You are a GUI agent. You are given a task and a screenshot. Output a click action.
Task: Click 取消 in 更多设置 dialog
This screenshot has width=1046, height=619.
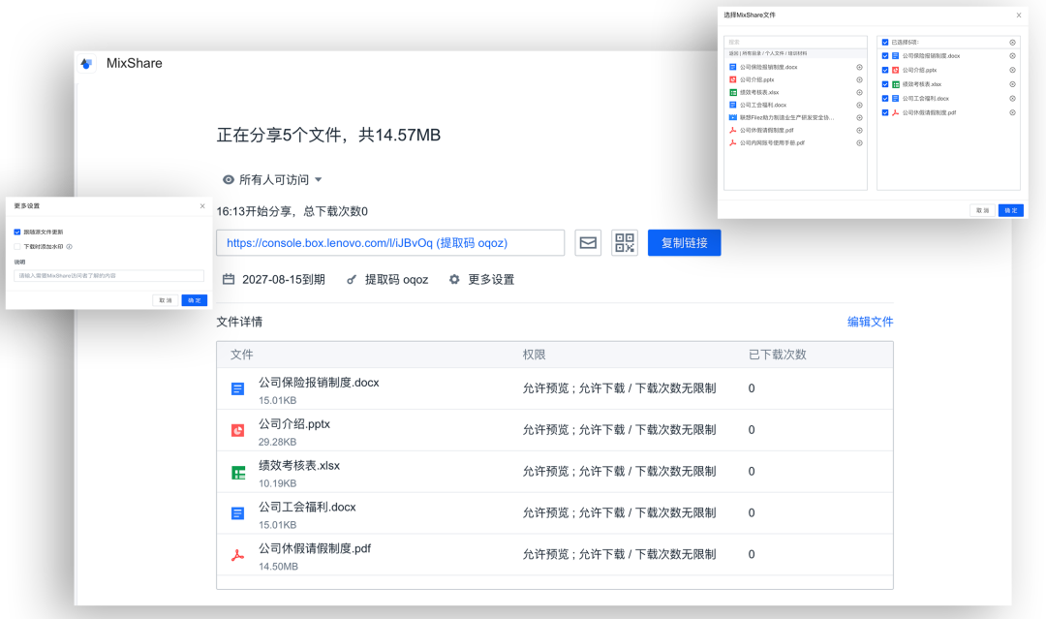tap(166, 301)
